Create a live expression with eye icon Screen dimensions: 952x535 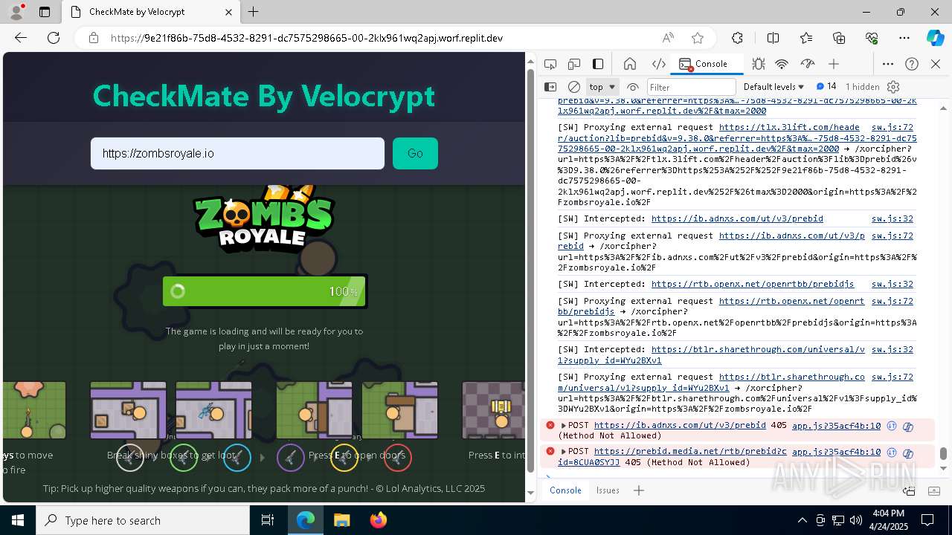pyautogui.click(x=633, y=87)
